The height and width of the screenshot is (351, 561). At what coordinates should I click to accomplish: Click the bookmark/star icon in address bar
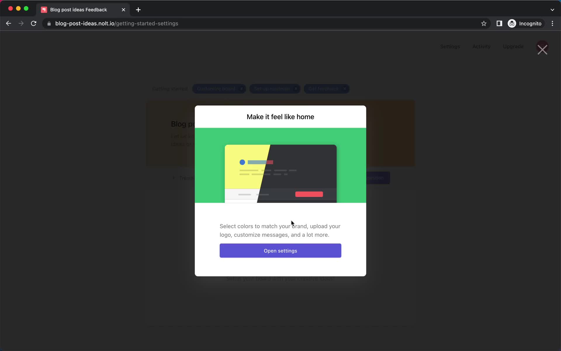[484, 23]
